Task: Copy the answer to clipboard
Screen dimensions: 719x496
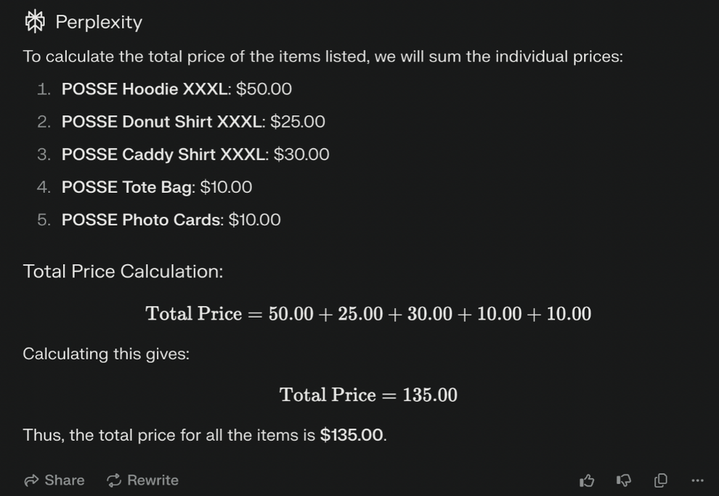Action: (x=661, y=480)
